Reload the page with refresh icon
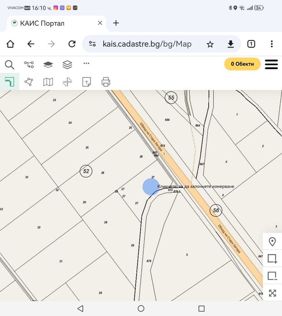Viewport: 282px width, 316px height. point(72,44)
